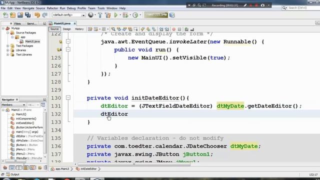Toggle Highlight Search in editor toolbar
This screenshot has height=180, width=320.
tap(130, 29)
